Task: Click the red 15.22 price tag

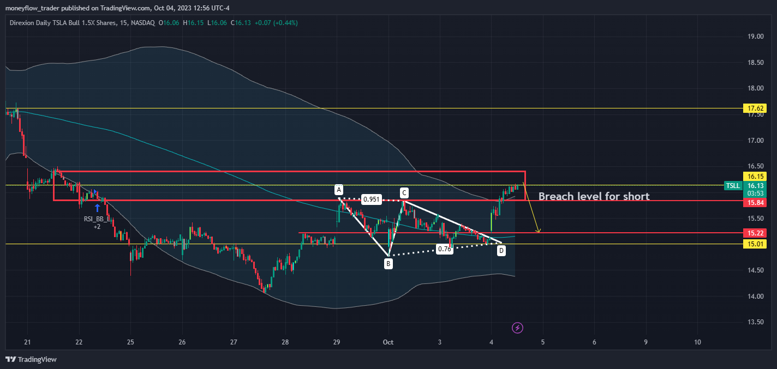Action: [754, 233]
